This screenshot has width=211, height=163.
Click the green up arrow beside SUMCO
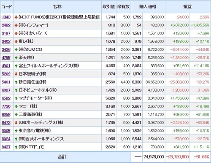[x=16, y=50]
